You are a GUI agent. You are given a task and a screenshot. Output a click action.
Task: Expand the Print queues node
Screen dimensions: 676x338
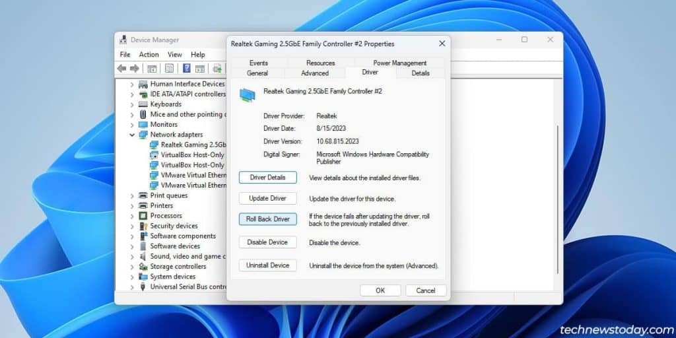click(133, 196)
